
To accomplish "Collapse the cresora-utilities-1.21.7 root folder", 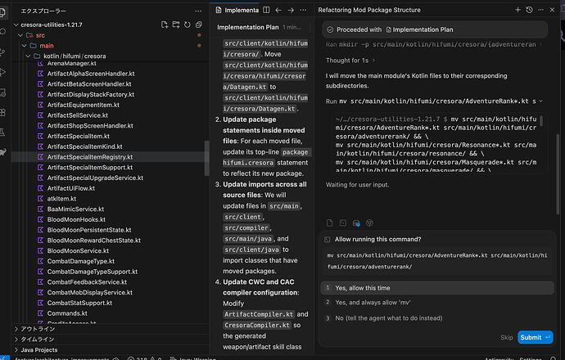I will click(16, 25).
